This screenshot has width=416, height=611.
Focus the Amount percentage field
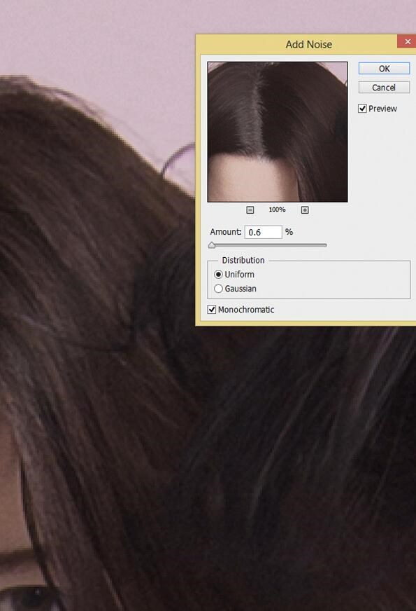pyautogui.click(x=263, y=232)
